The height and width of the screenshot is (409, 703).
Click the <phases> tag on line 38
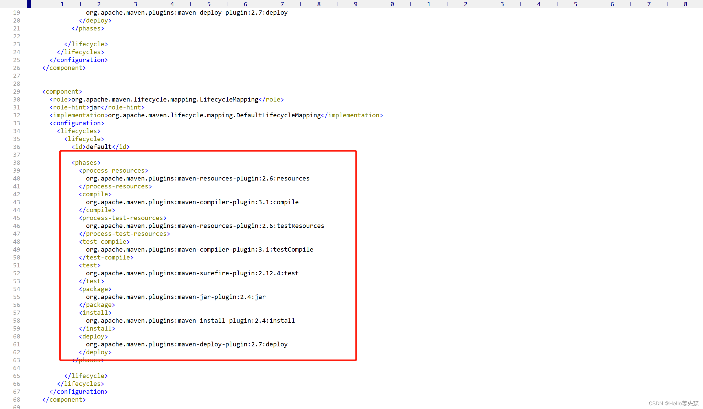click(x=86, y=163)
